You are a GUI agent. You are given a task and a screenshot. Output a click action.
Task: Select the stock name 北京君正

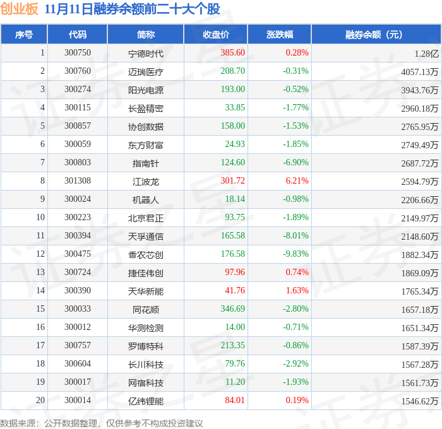[x=146, y=218]
